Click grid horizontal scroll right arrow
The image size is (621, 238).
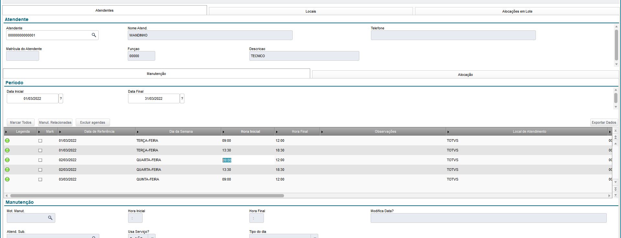click(609, 196)
